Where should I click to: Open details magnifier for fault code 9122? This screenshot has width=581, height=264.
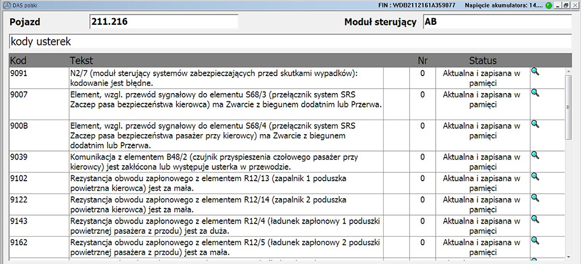pyautogui.click(x=535, y=198)
